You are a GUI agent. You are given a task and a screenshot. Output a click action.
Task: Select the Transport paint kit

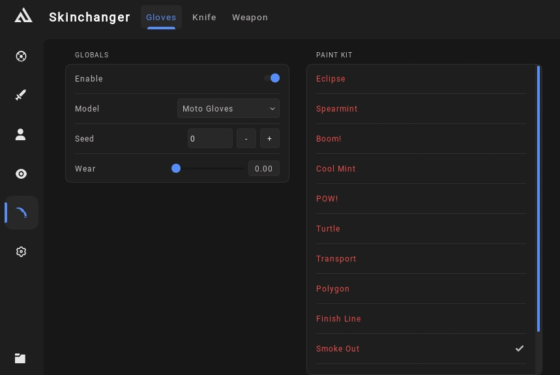[420, 258]
